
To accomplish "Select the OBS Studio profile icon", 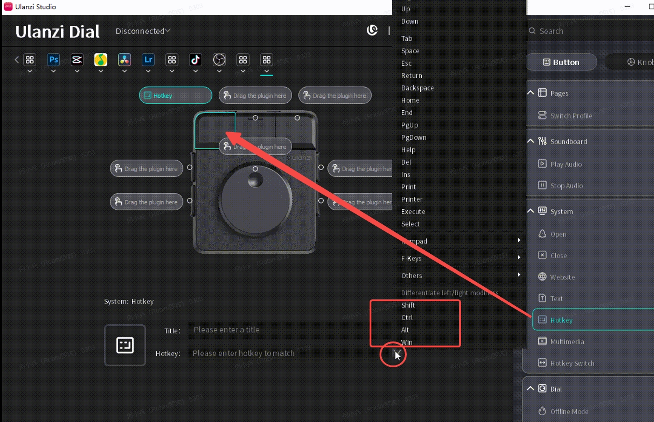I will pyautogui.click(x=219, y=60).
